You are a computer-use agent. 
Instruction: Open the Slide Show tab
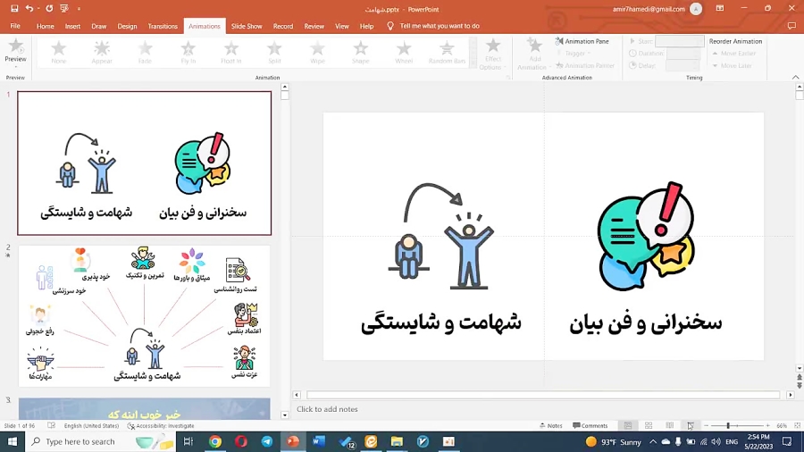point(247,26)
